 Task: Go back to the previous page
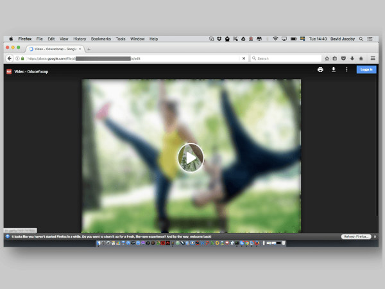(x=10, y=58)
